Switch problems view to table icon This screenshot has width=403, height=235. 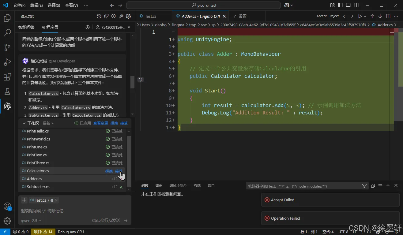(380, 186)
